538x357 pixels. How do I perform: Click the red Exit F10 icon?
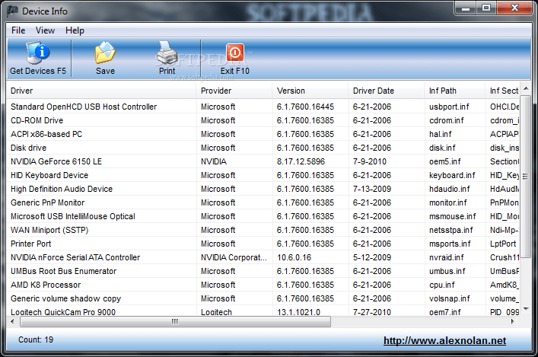(235, 53)
